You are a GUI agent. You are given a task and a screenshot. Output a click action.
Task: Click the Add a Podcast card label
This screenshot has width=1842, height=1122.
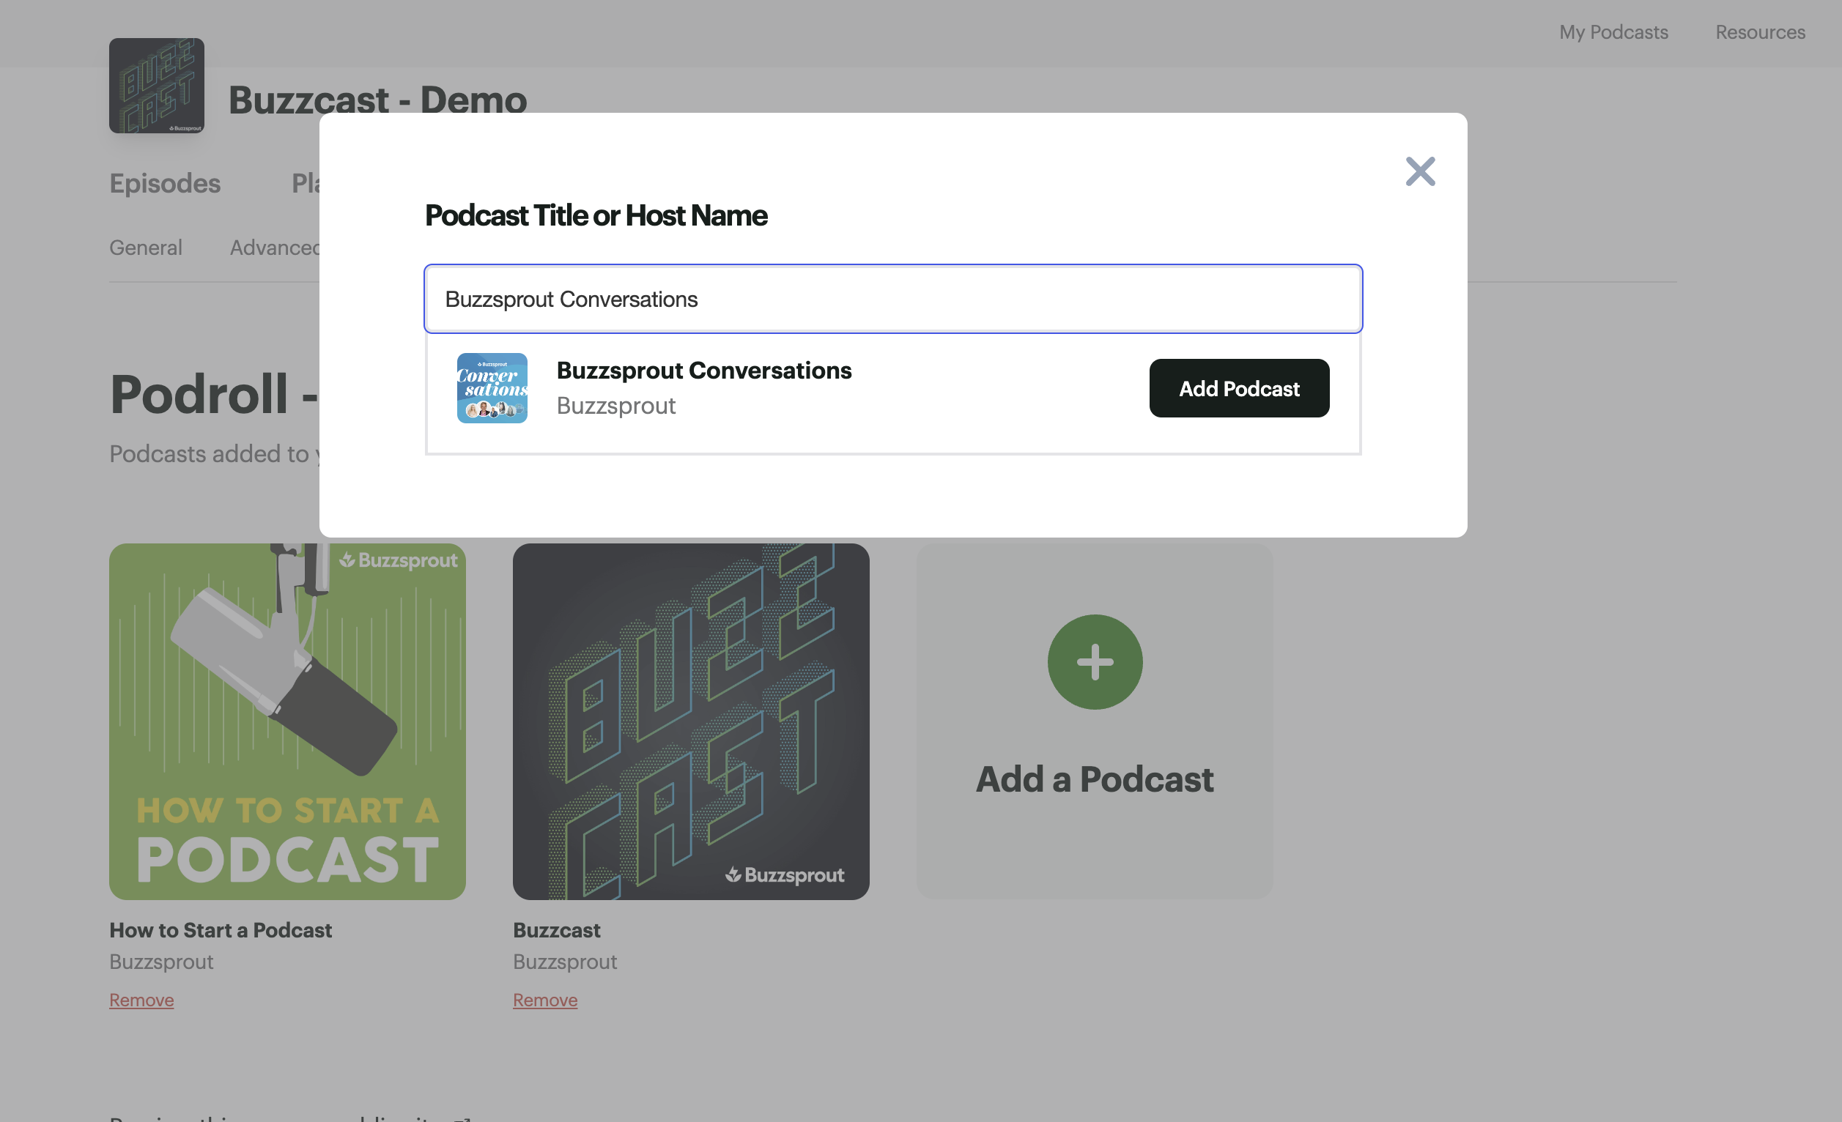coord(1095,779)
